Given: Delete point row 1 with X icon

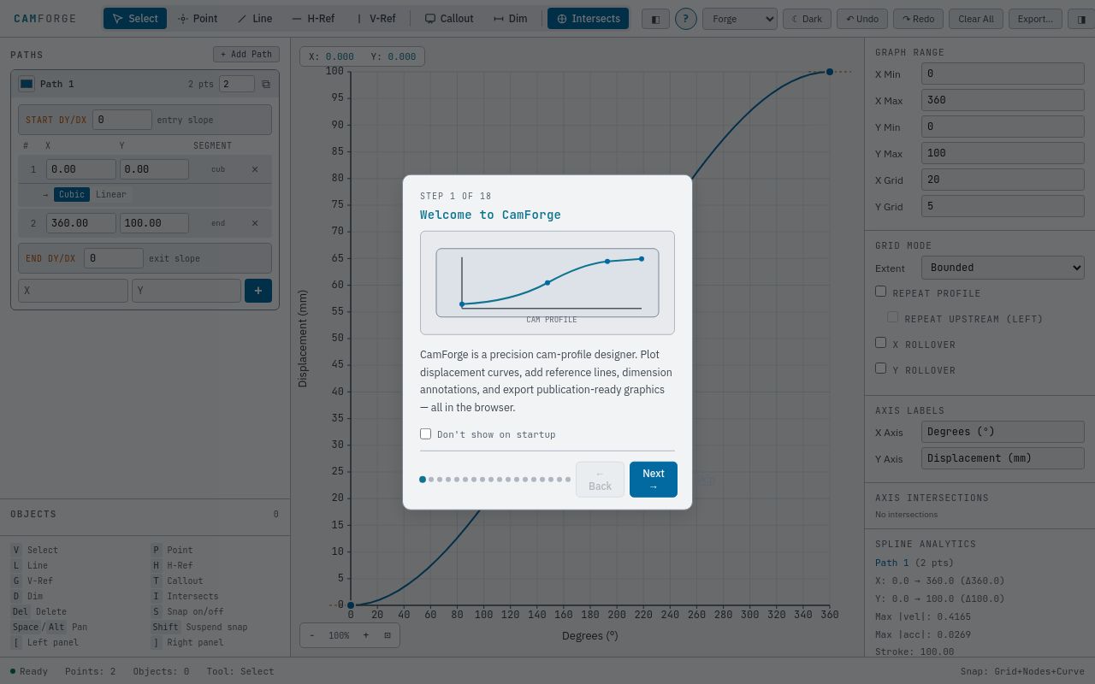Looking at the screenshot, I should click(255, 169).
